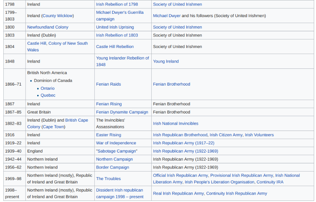Viewport: 316px width, 202px height.
Task: Open the County Wicklow link
Action: tap(58, 16)
